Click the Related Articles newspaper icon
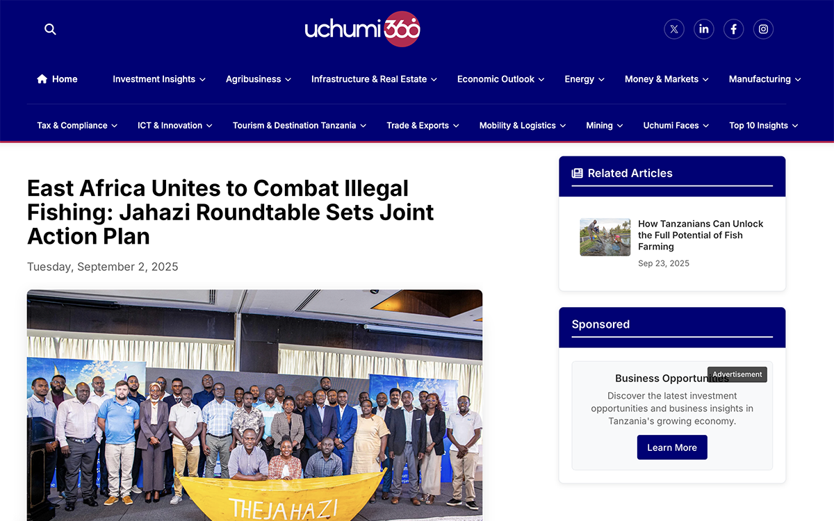 pos(577,173)
